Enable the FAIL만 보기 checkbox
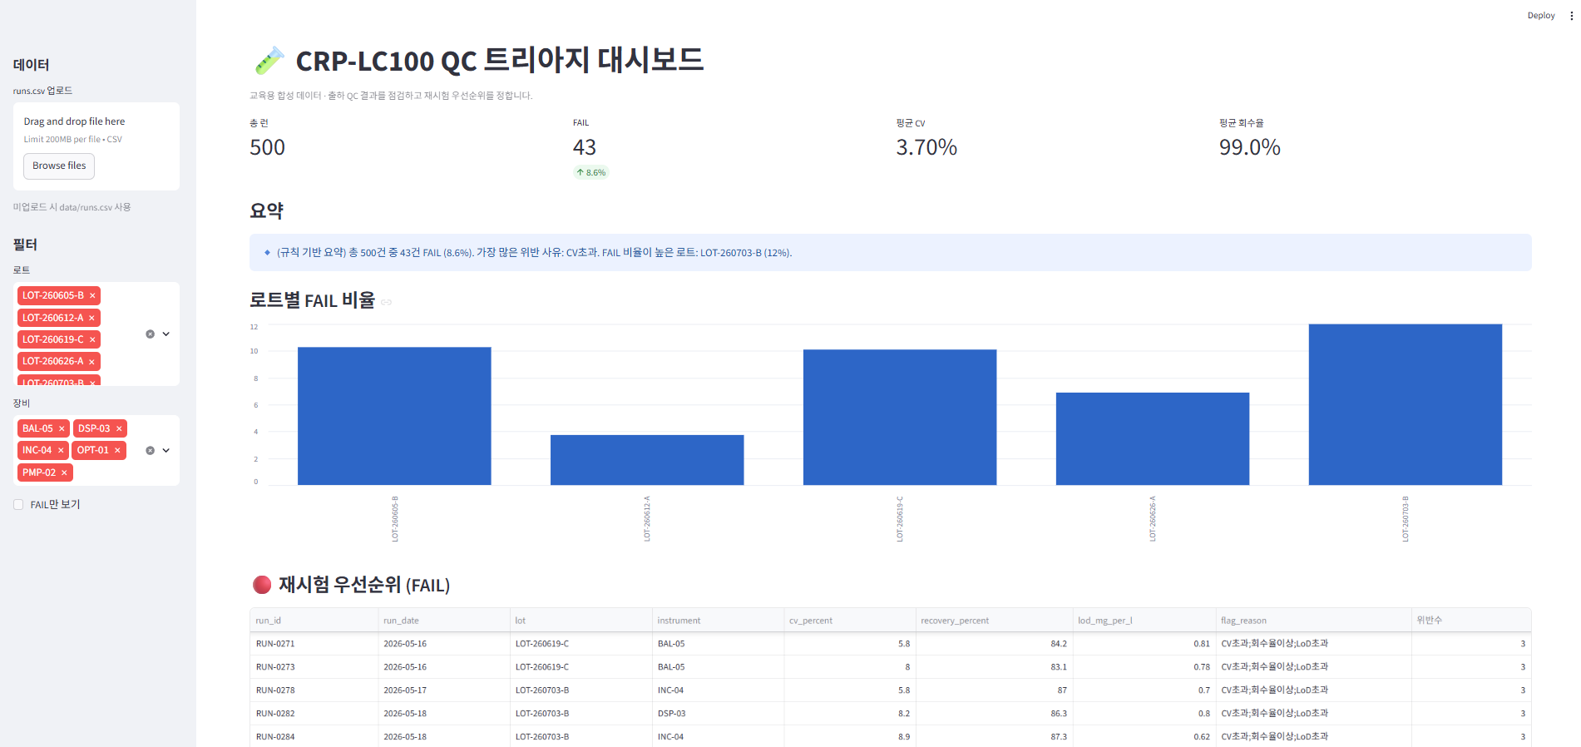This screenshot has width=1581, height=747. pos(18,504)
